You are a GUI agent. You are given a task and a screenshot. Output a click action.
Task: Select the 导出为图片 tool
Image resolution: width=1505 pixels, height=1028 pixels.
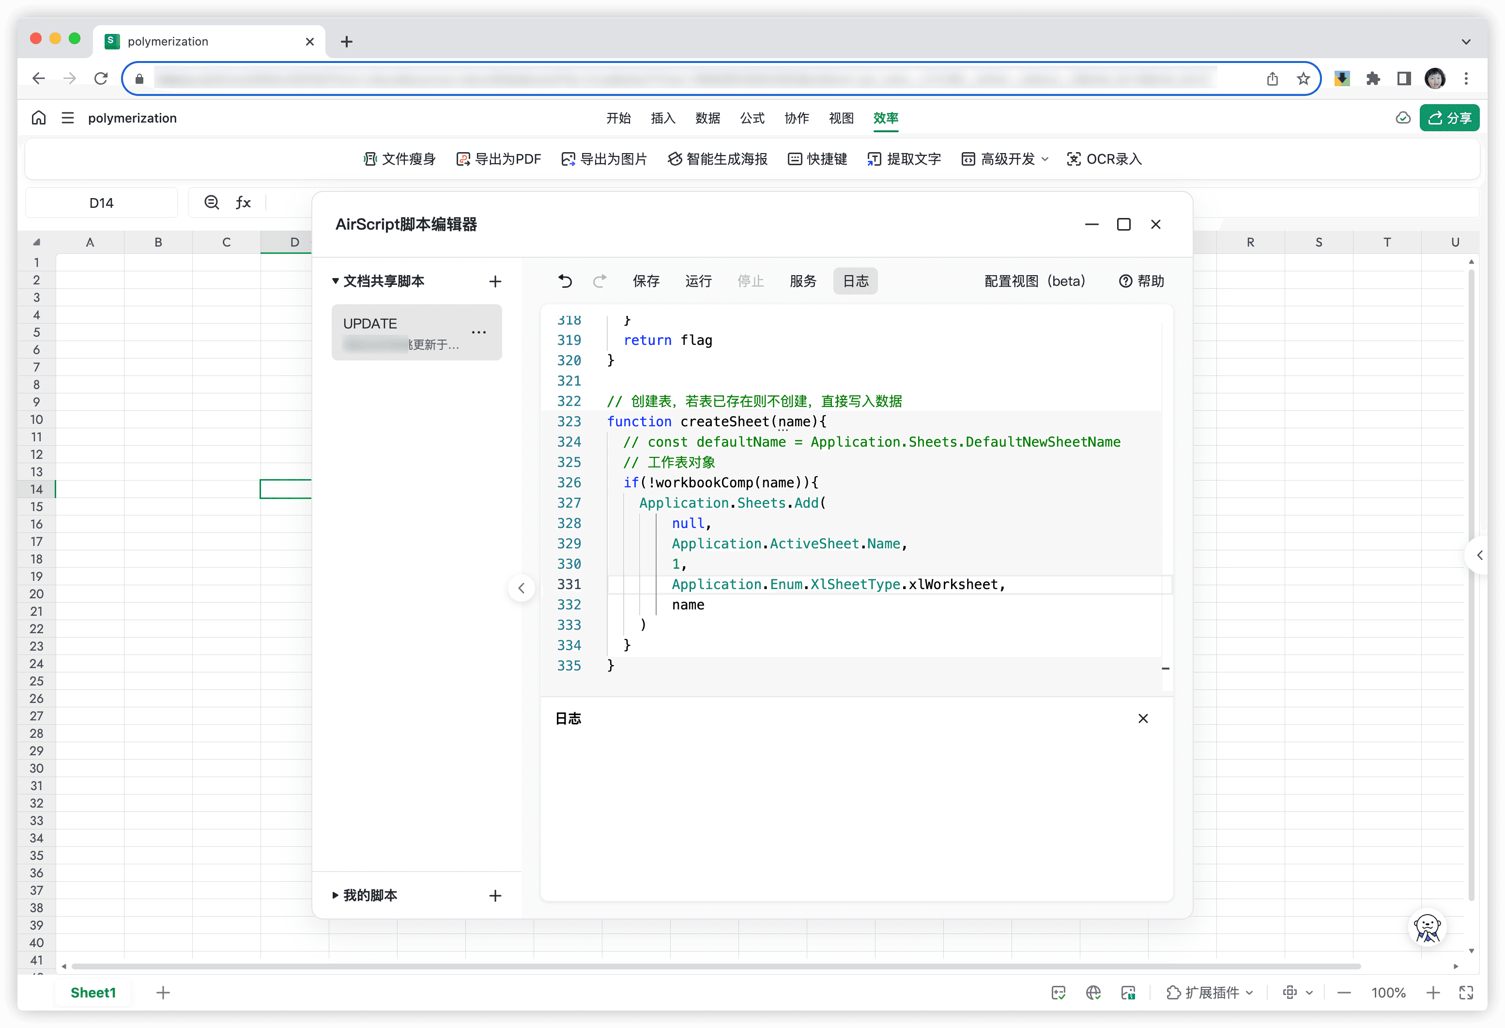(x=603, y=159)
